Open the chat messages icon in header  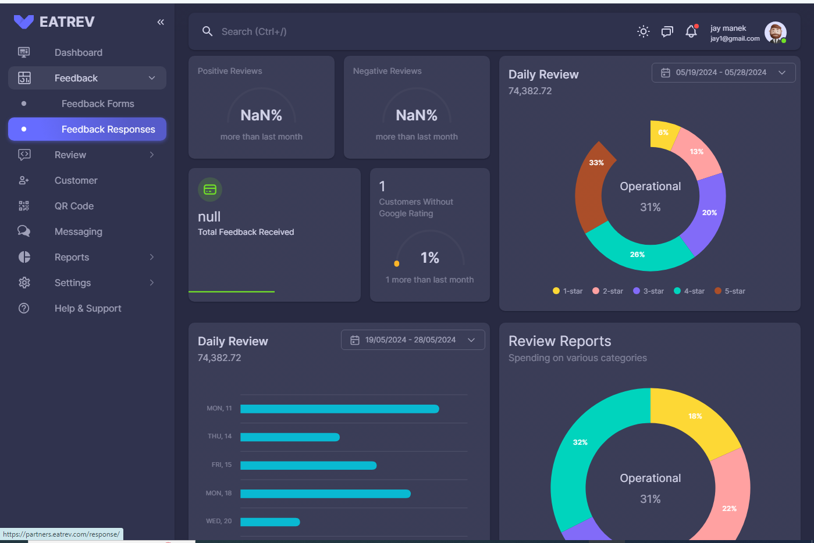[x=667, y=31]
